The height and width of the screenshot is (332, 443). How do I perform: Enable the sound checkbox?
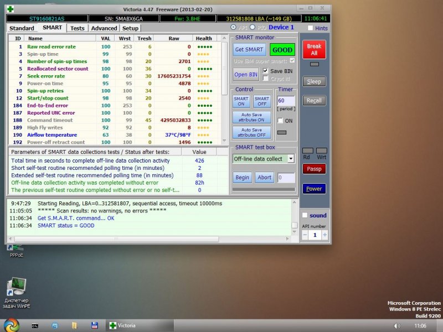tap(305, 215)
